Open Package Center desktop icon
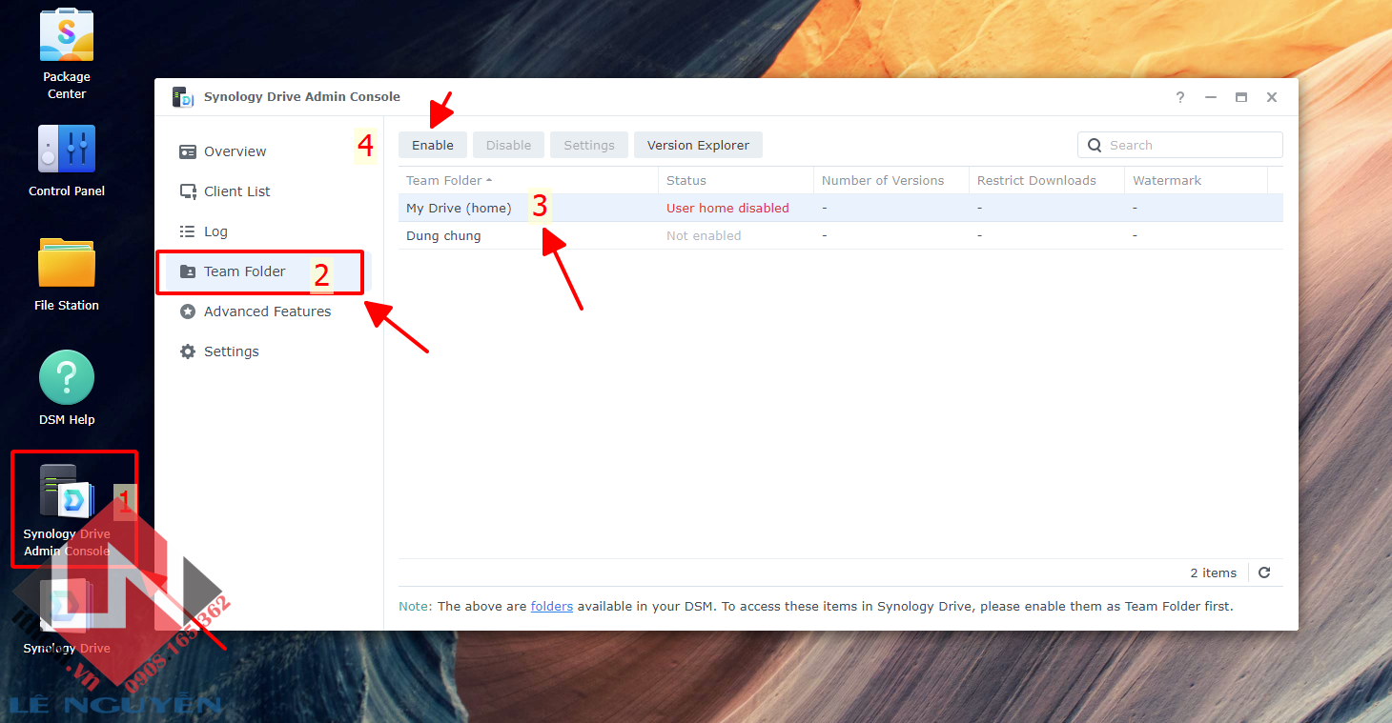The height and width of the screenshot is (723, 1392). pyautogui.click(x=67, y=34)
